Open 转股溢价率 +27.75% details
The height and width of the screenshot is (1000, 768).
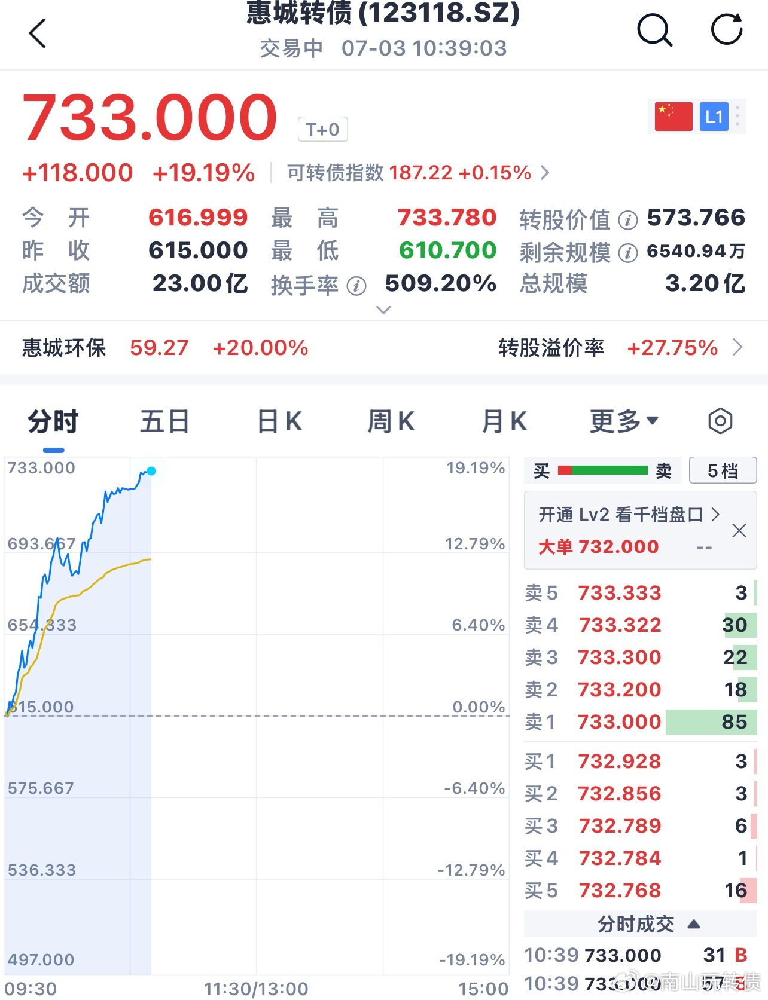point(621,347)
